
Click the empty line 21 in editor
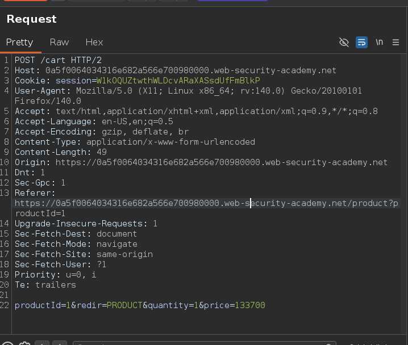[x=206, y=295]
